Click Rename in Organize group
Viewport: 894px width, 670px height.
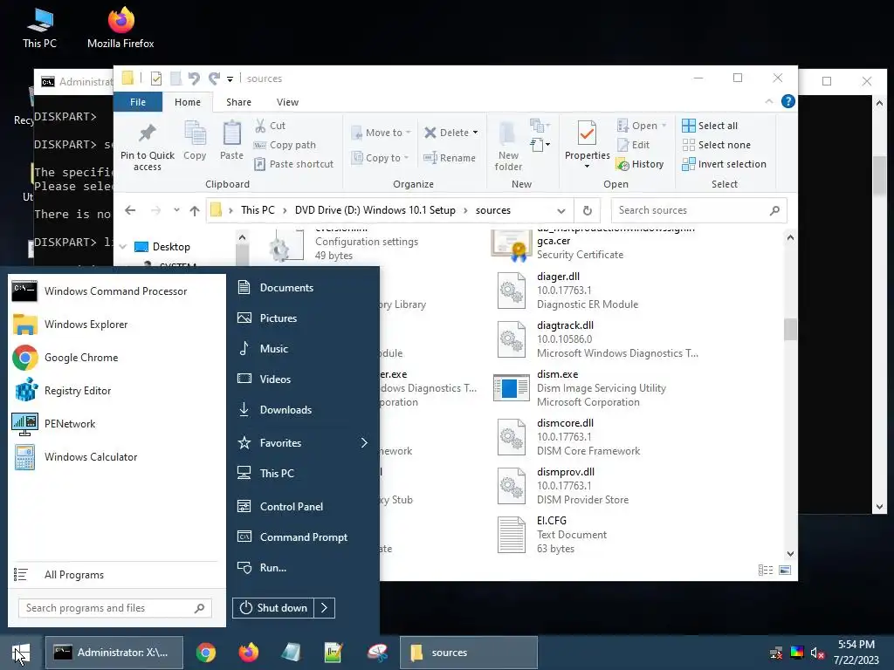(450, 158)
